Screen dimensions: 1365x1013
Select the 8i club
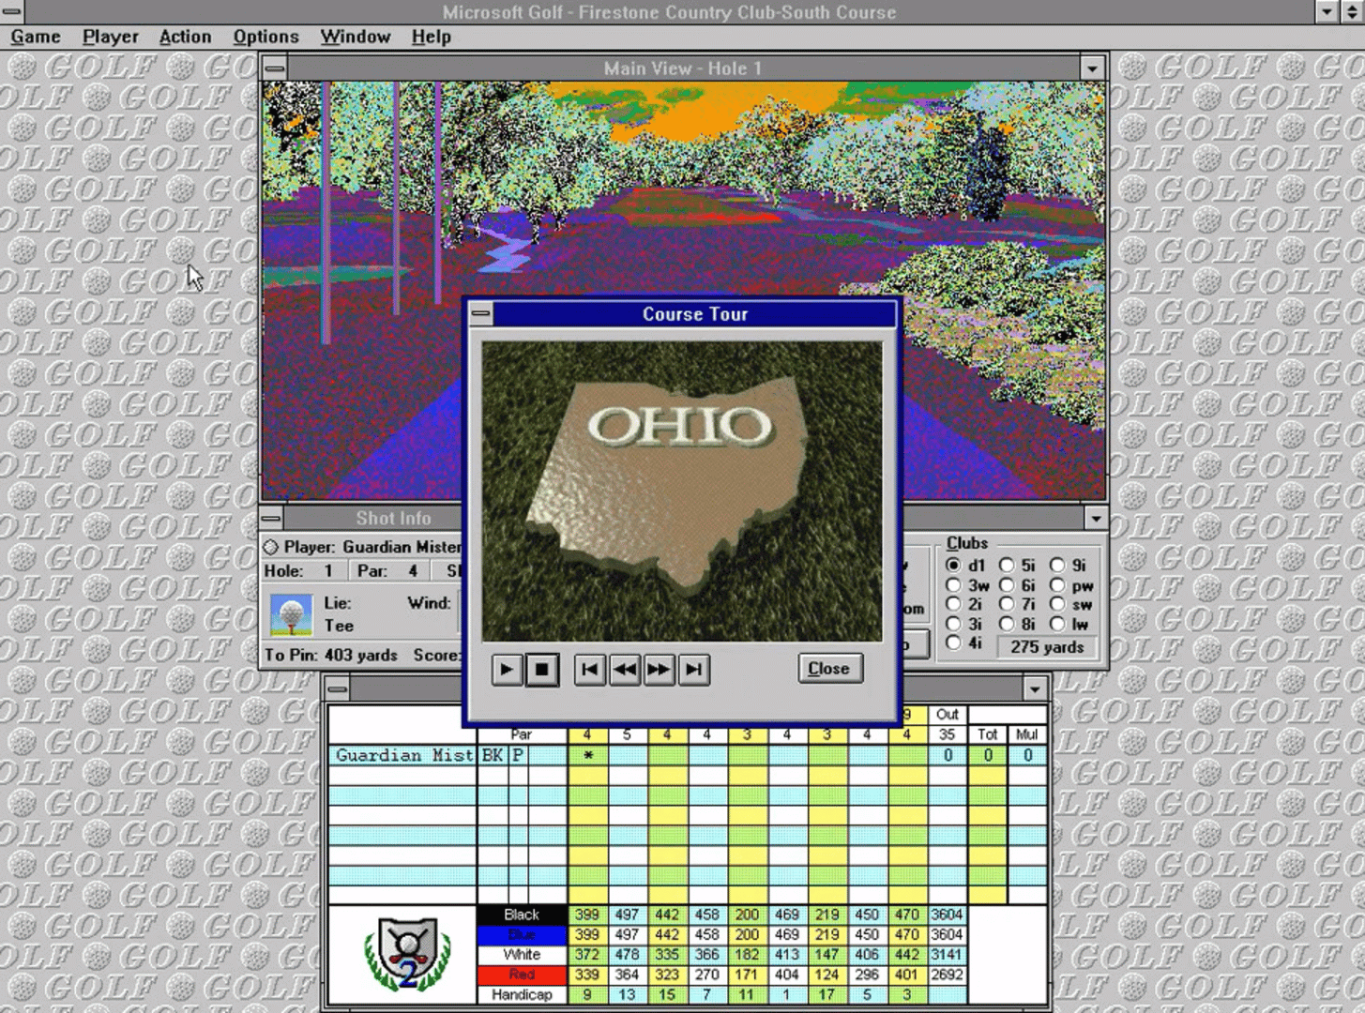(1007, 624)
